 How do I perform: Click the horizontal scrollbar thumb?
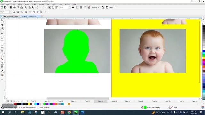(78, 98)
